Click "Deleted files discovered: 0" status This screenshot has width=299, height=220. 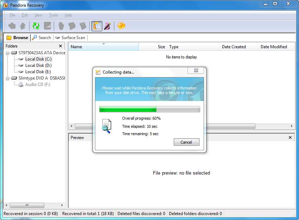coord(141,214)
